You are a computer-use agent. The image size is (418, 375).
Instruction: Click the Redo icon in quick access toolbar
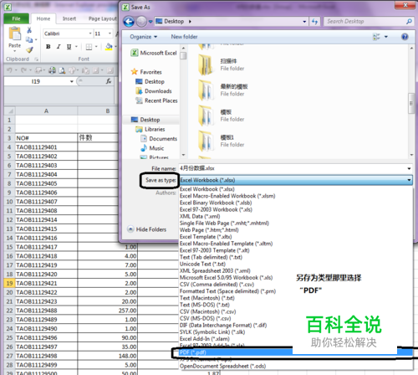[23, 70]
